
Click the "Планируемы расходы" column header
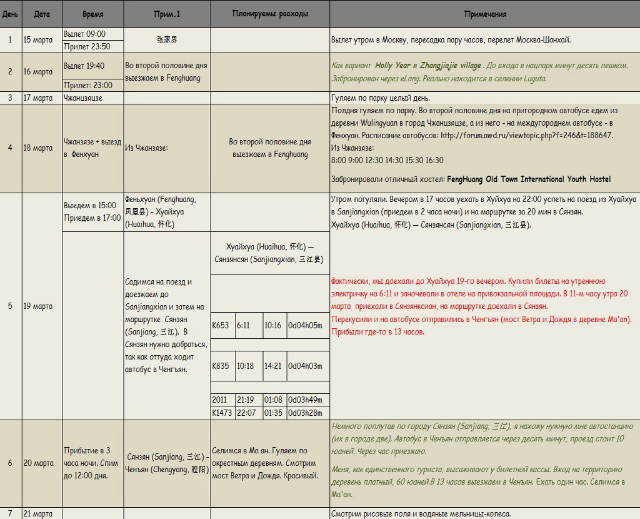[270, 14]
